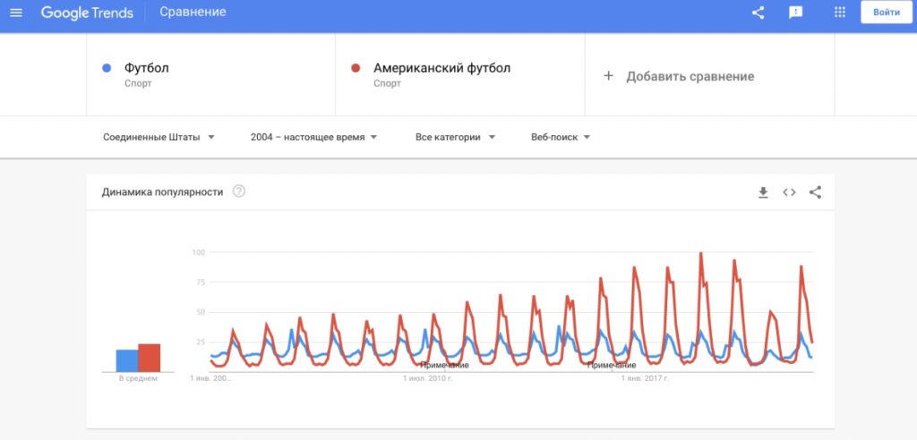Click Добавить сравнение to add term
The width and height of the screenshot is (917, 440).
(690, 77)
